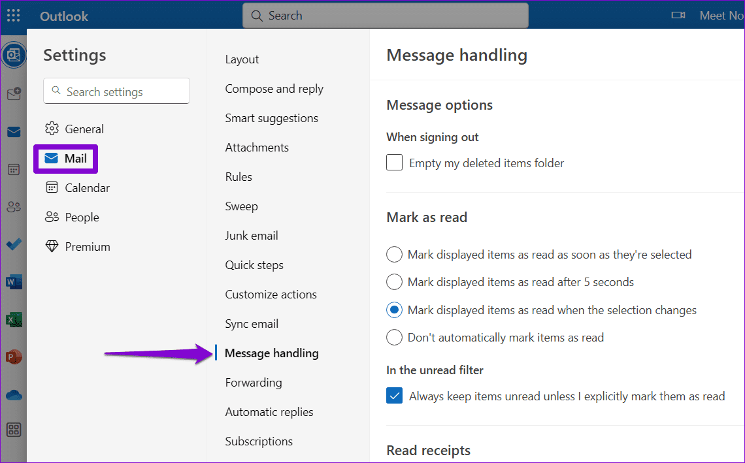
Task: Click into the Search settings field
Action: 116,91
